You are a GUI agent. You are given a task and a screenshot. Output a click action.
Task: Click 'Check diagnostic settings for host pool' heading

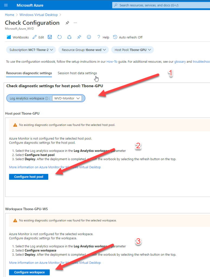[55, 86]
